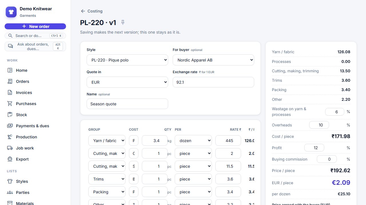366x205 pixels.
Task: Open the Home icon in the sidebar
Action: [10, 70]
